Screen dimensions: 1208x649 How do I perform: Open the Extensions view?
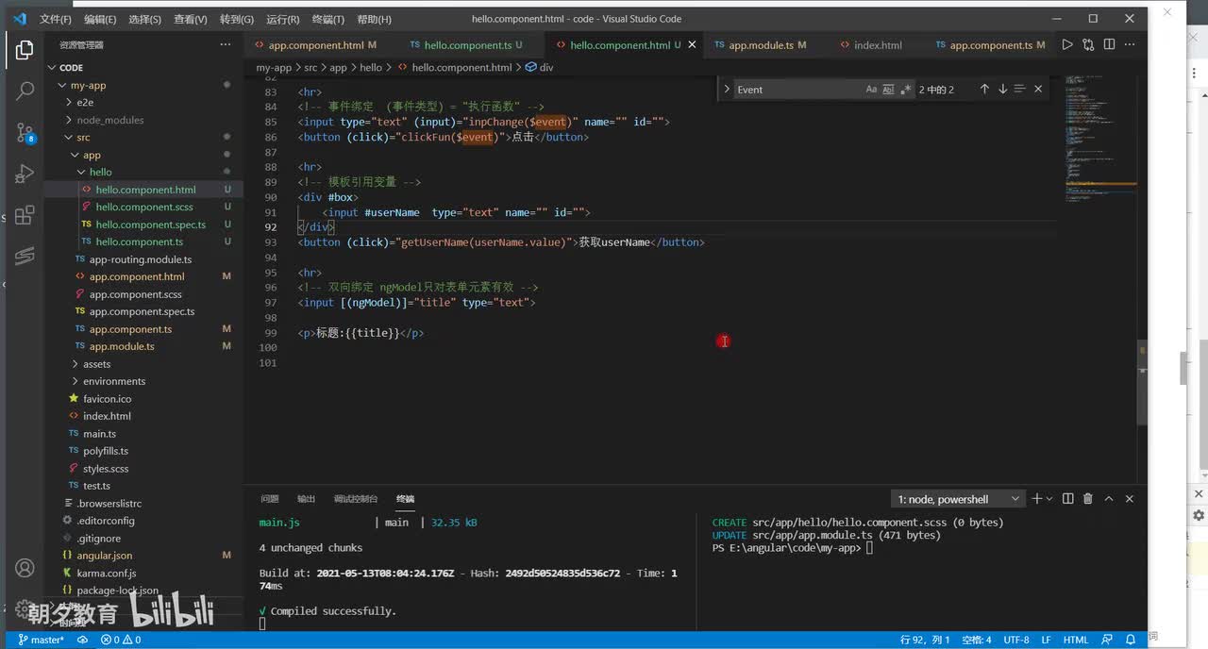click(25, 216)
